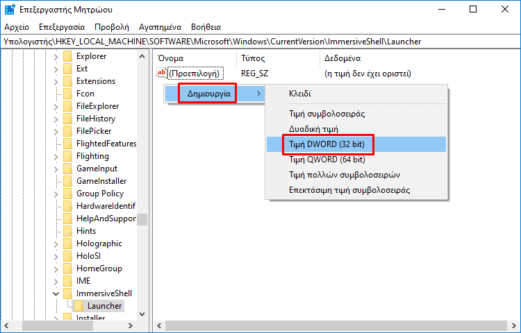
Task: Click the Τύπος column header
Action: point(278,58)
